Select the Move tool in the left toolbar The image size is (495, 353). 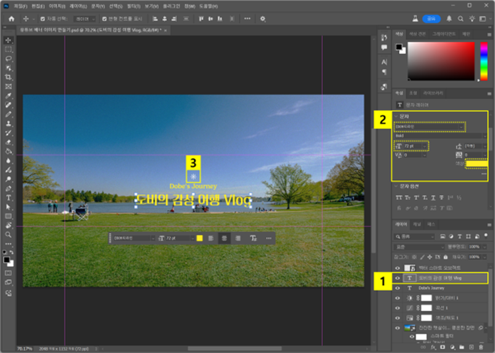8,40
